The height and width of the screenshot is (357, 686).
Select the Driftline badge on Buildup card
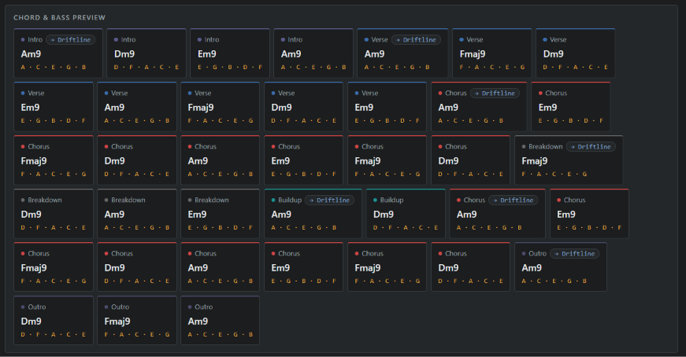[329, 201]
